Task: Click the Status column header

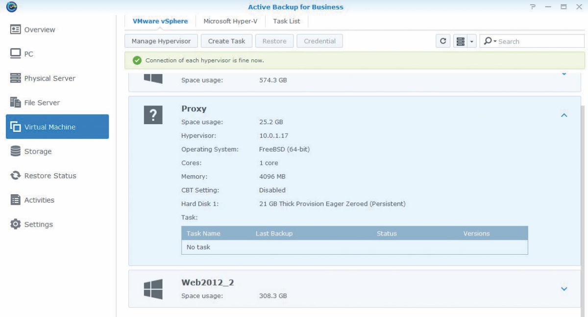Action: pos(387,233)
